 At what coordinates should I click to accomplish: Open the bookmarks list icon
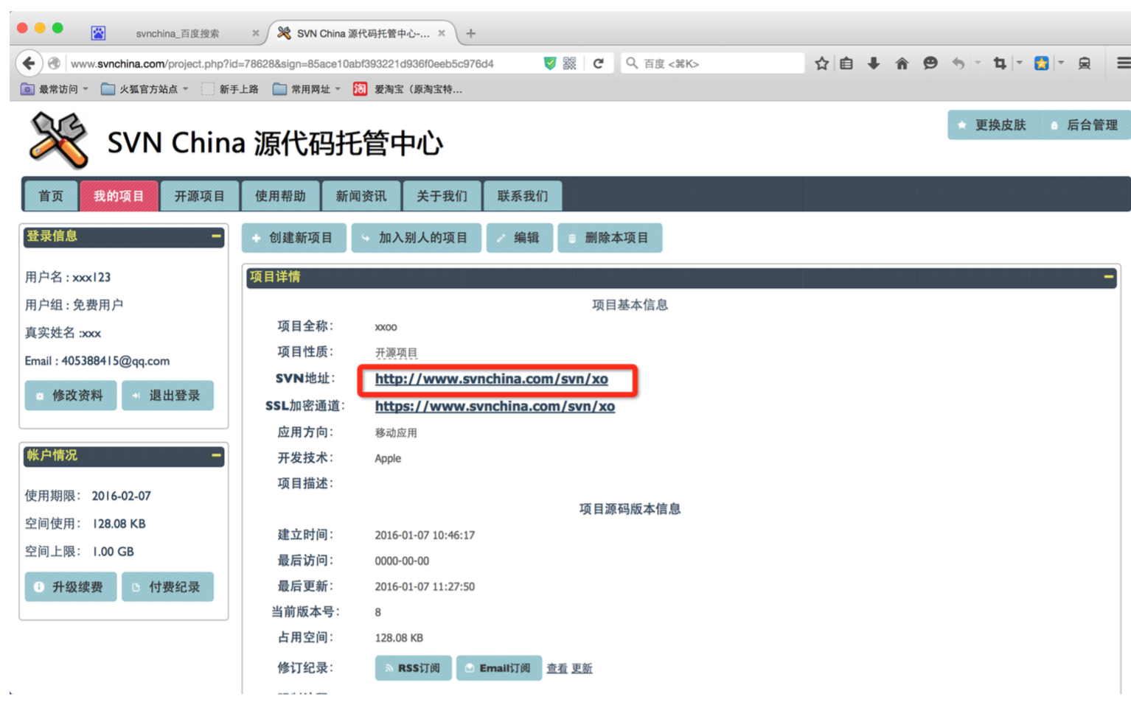846,63
